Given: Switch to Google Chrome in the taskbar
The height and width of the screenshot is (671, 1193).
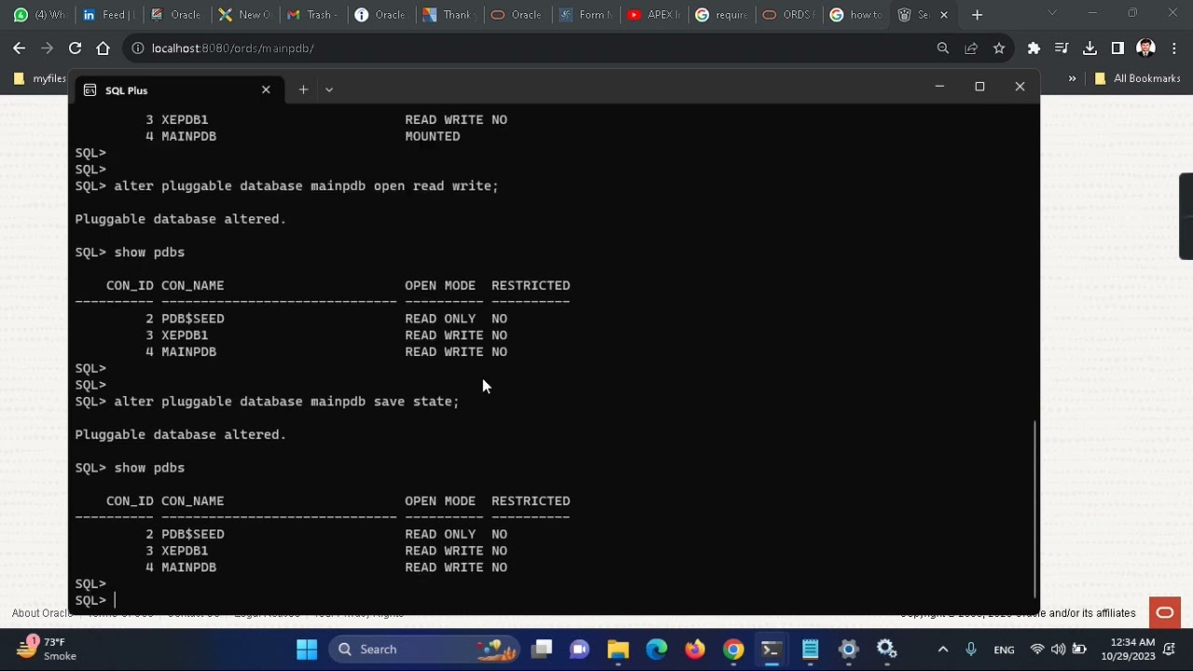Looking at the screenshot, I should 734,650.
